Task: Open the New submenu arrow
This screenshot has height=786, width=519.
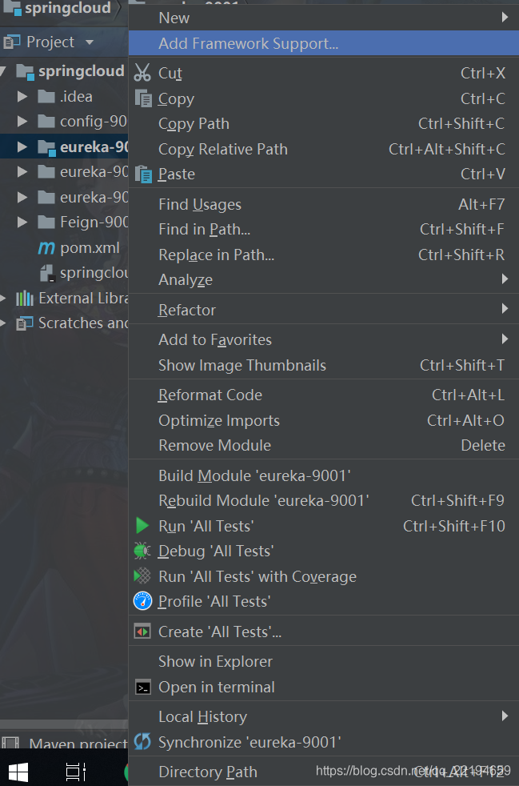Action: point(505,18)
